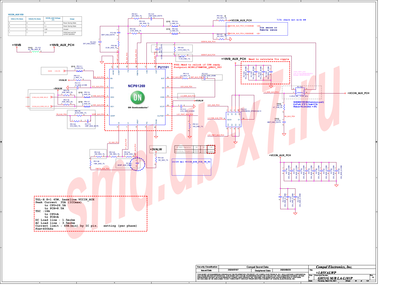Click the Switching Frequency table cell

[184, 151]
